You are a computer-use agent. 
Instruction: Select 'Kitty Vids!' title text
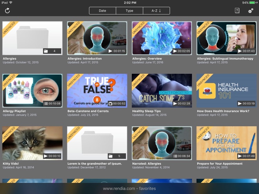click(x=11, y=164)
